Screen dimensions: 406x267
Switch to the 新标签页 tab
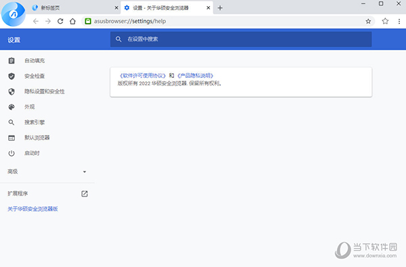point(74,8)
